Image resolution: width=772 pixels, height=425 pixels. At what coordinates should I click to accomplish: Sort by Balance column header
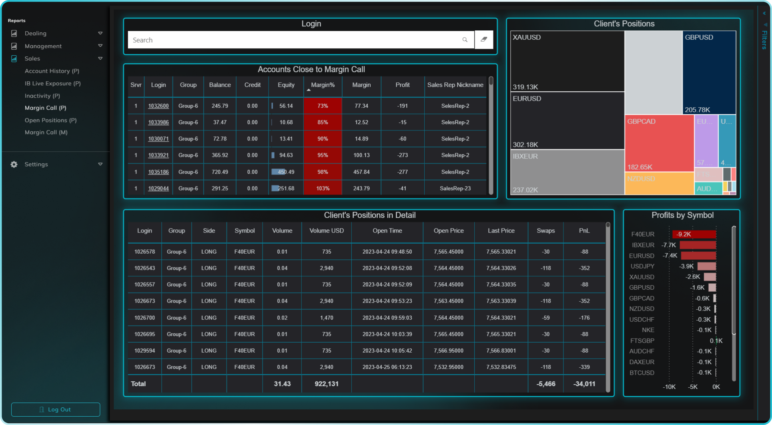[220, 85]
